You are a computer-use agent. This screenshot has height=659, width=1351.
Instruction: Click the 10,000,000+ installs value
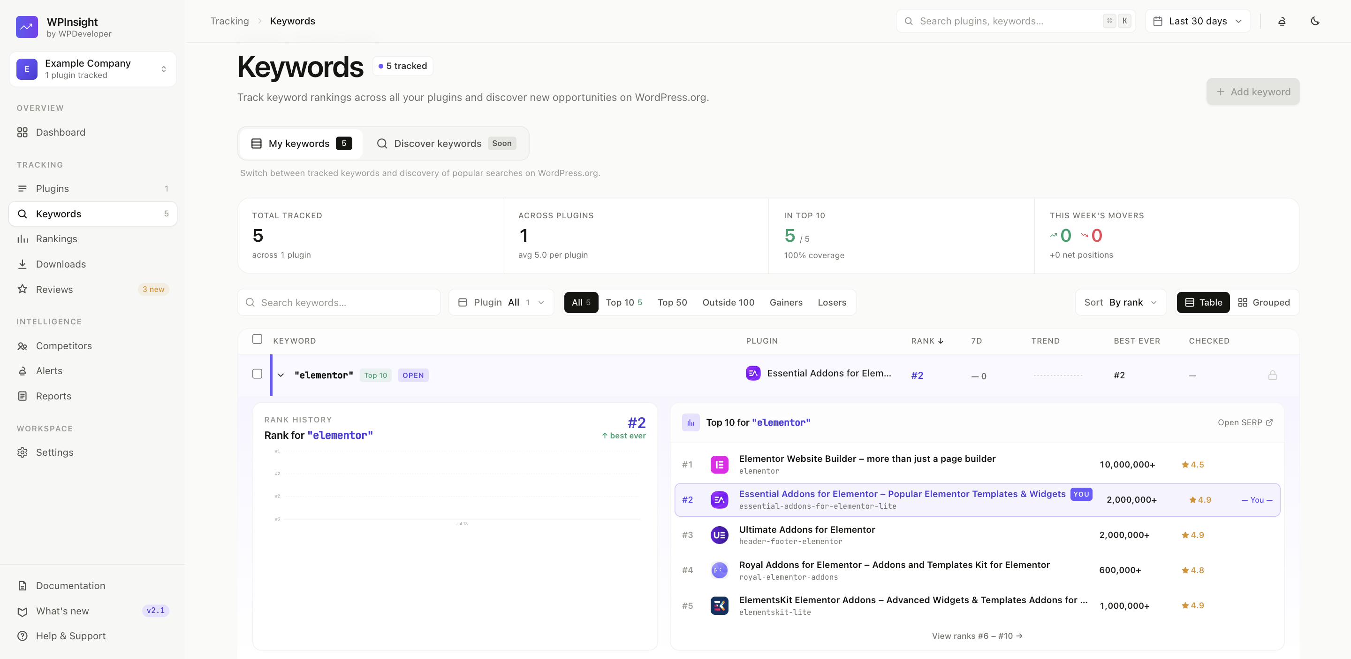pyautogui.click(x=1127, y=465)
